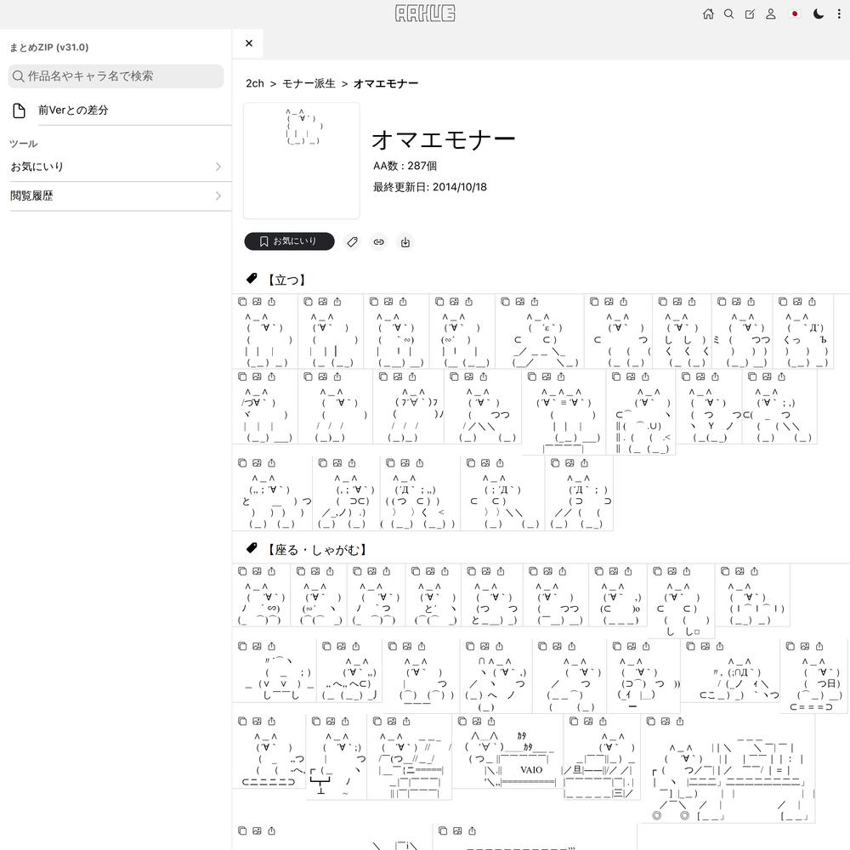Go to the home page icon
Screen dimensions: 850x850
[x=708, y=14]
